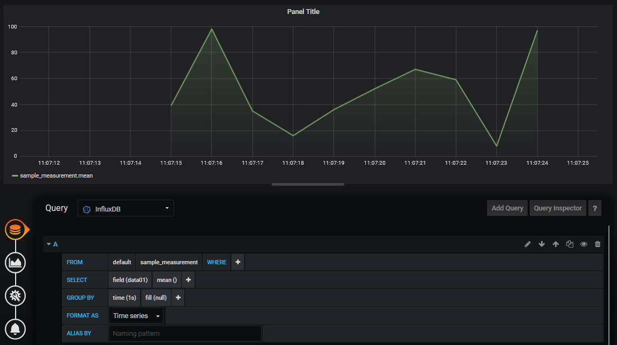Viewport: 617px width, 345px height.
Task: Open the Queries tab database icon
Action: pyautogui.click(x=16, y=230)
